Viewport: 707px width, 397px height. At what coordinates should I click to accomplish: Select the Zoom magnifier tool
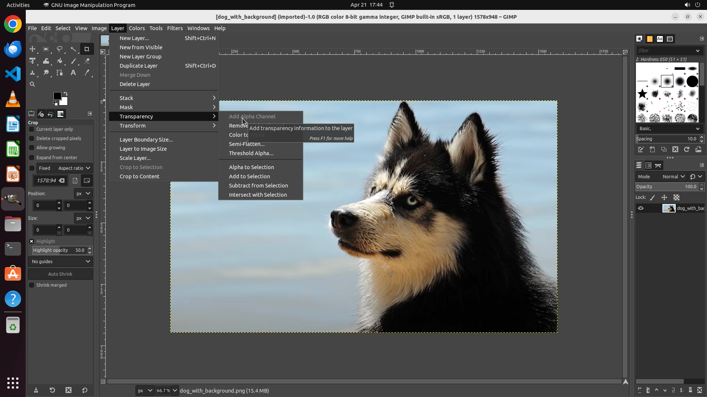pos(32,85)
